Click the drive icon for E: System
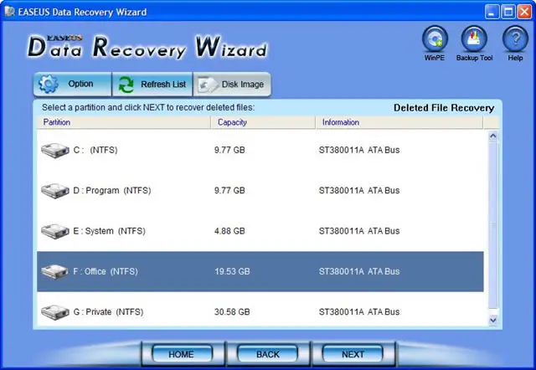Viewport: 536px width, 370px height. click(55, 231)
